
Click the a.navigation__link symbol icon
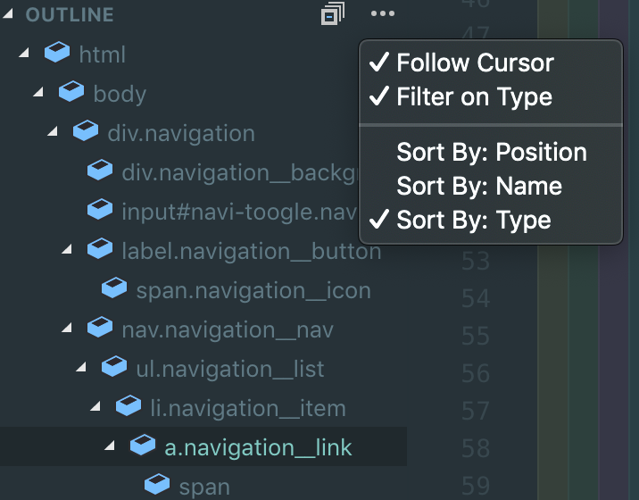(143, 446)
